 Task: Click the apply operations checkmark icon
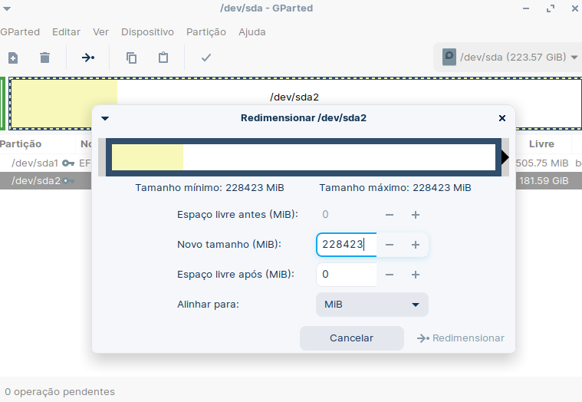(x=206, y=58)
